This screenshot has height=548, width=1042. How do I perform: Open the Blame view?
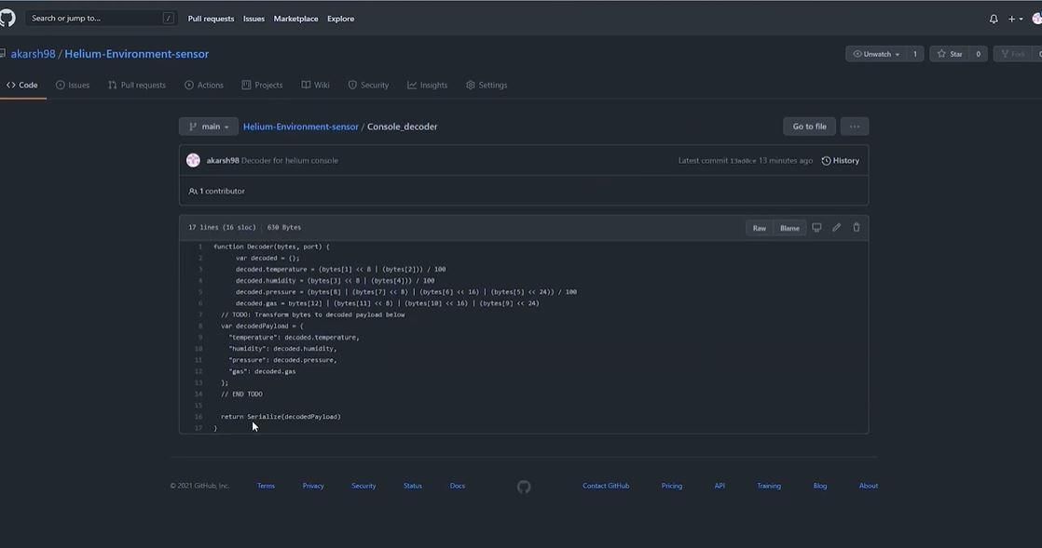click(789, 228)
